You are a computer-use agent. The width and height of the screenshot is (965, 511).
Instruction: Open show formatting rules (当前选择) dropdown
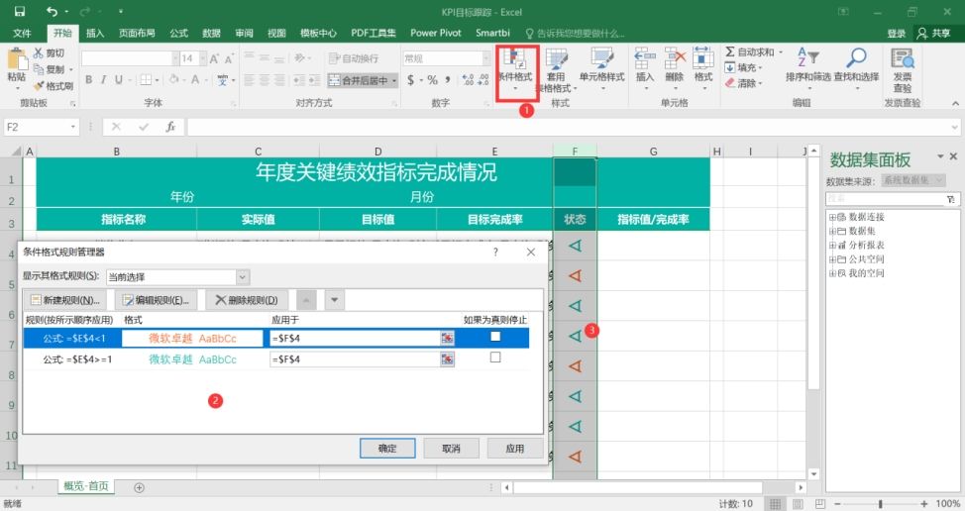click(243, 277)
